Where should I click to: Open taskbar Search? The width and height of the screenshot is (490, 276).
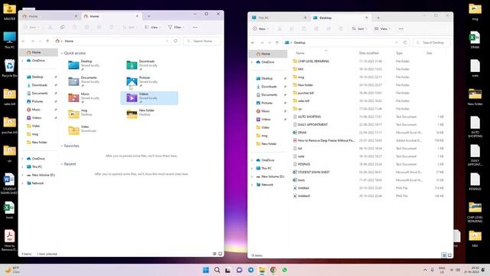(x=217, y=270)
